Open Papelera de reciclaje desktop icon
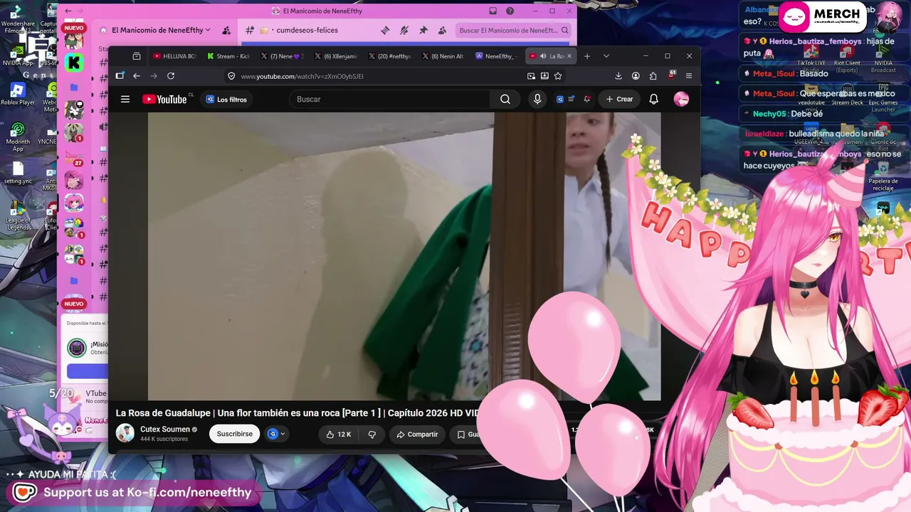 883,174
